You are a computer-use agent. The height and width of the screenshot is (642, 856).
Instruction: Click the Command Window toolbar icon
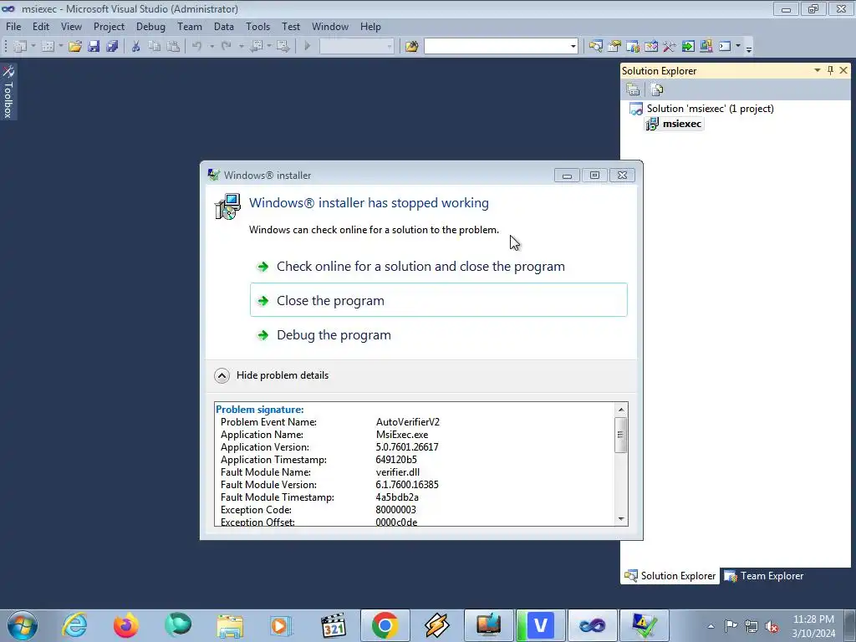725,47
